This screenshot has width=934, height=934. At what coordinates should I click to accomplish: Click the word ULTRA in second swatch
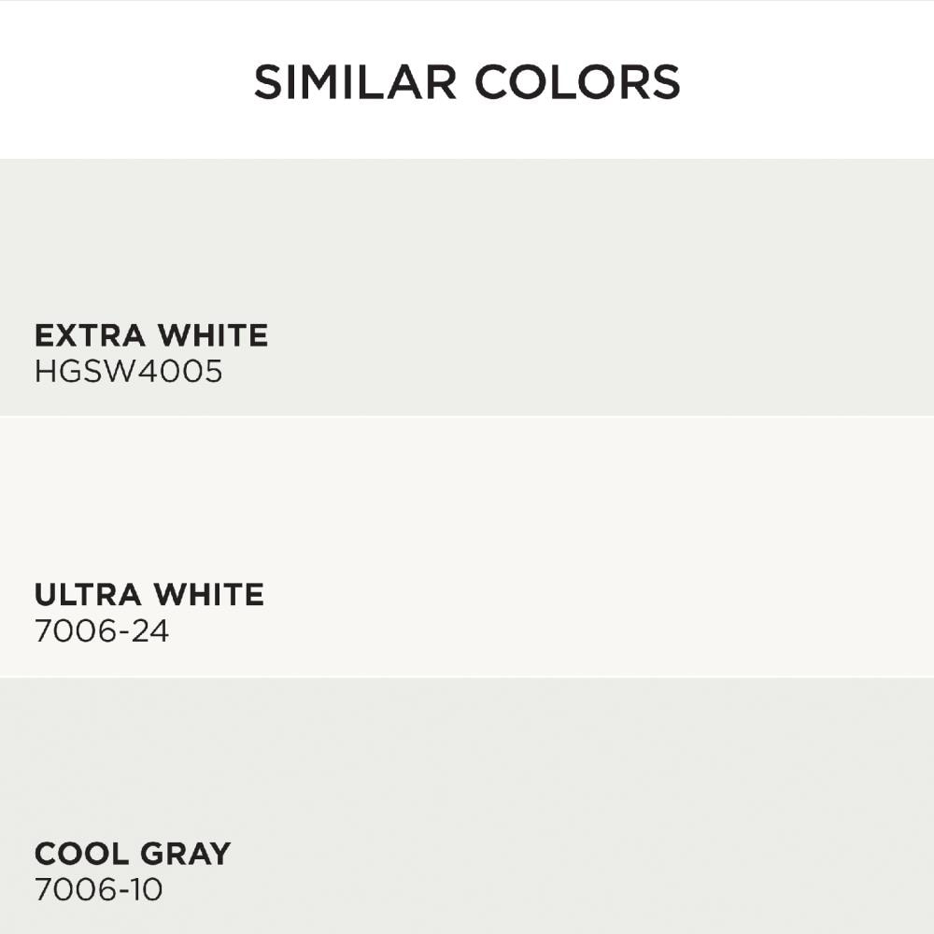pyautogui.click(x=88, y=594)
